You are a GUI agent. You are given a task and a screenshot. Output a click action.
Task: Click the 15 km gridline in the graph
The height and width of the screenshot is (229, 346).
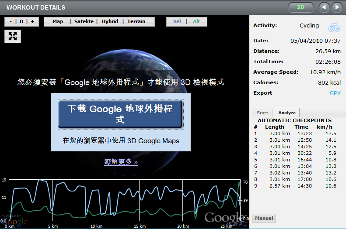pyautogui.click(x=139, y=200)
